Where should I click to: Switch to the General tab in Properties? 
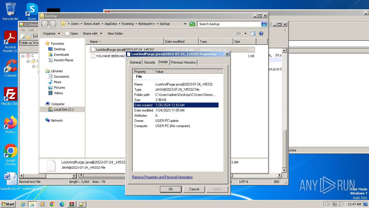(135, 62)
